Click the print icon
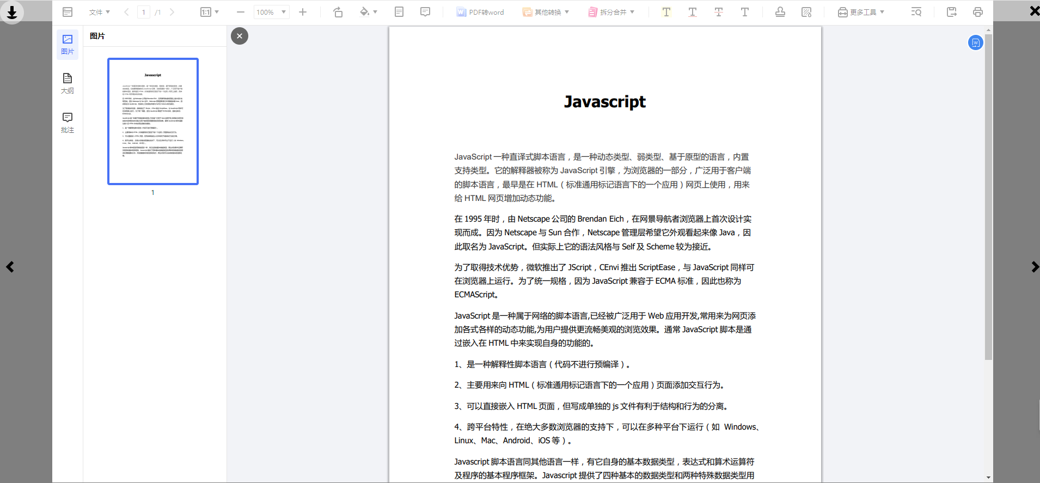Image resolution: width=1040 pixels, height=483 pixels. click(x=978, y=12)
